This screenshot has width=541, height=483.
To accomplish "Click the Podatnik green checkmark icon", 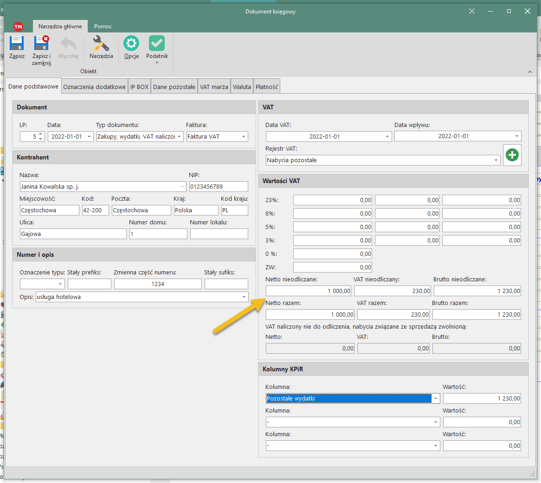I will click(x=157, y=44).
